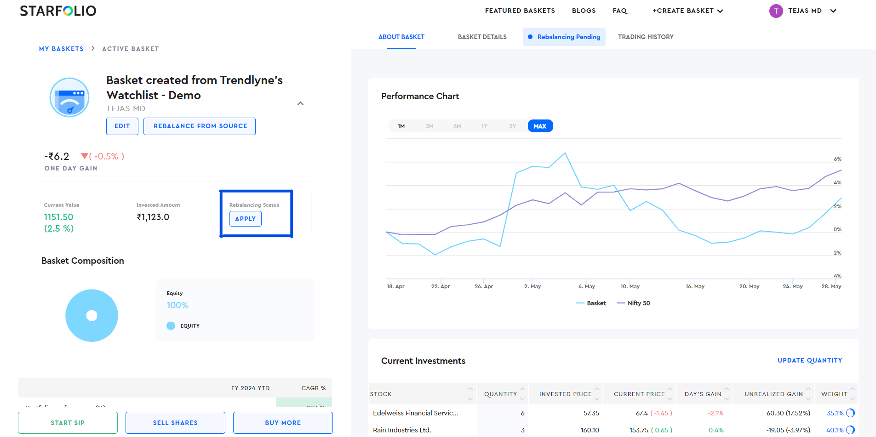
Task: Click the basket composition donut chart
Action: [x=92, y=315]
